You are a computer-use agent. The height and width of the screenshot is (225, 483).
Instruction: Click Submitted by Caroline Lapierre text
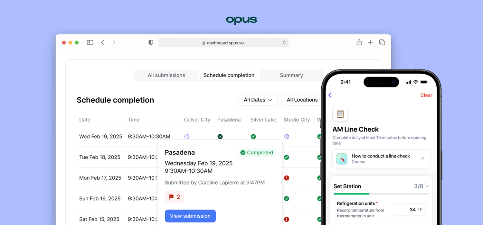tap(215, 183)
